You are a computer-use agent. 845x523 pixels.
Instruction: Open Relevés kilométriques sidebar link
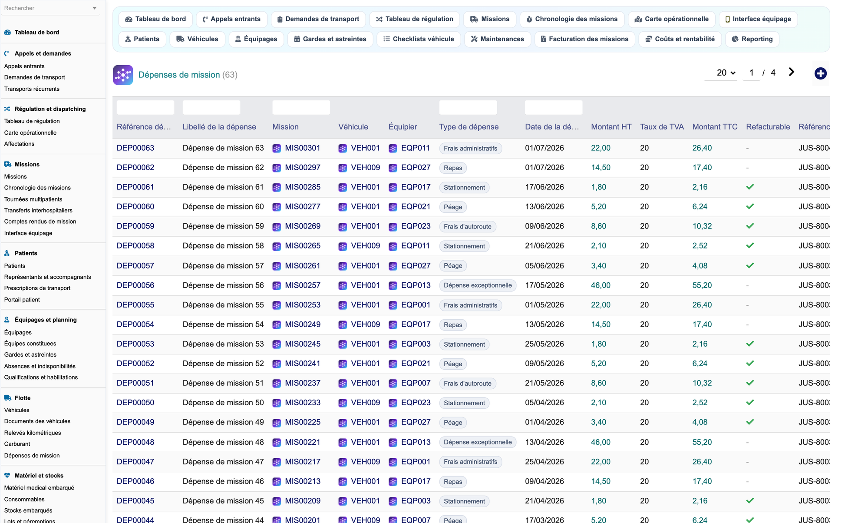(x=33, y=433)
